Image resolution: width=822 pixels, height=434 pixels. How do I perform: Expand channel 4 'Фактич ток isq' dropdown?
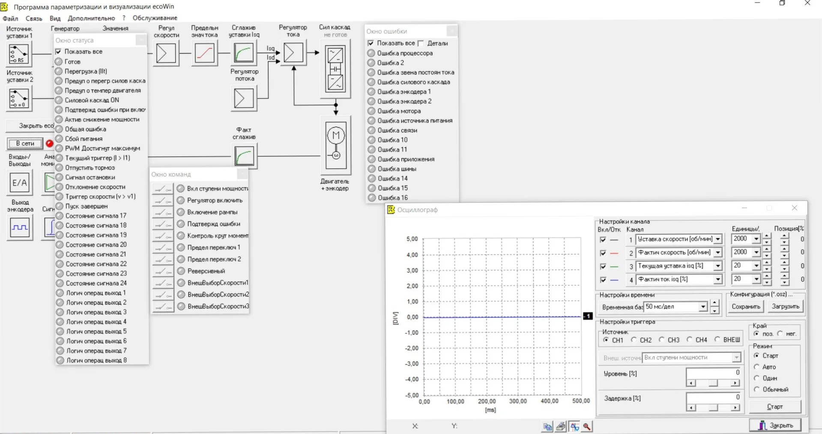pos(718,279)
